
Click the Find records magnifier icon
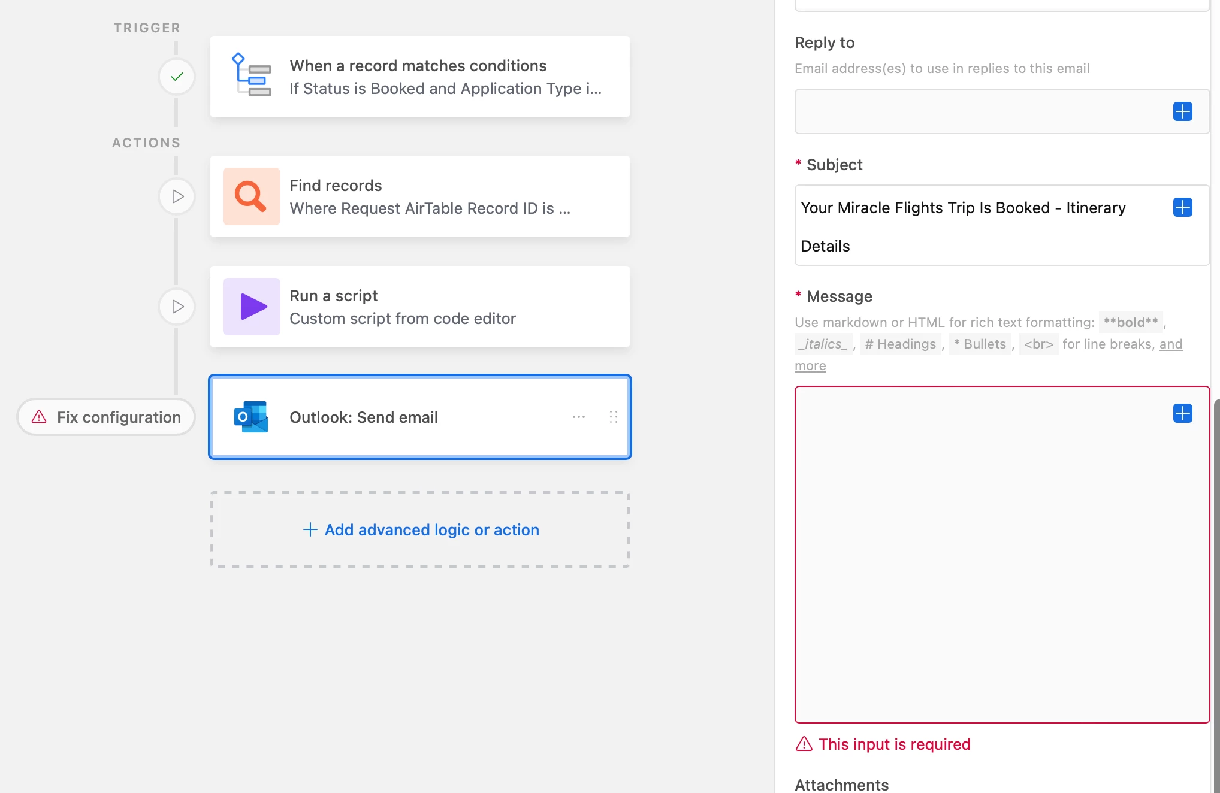click(x=251, y=196)
